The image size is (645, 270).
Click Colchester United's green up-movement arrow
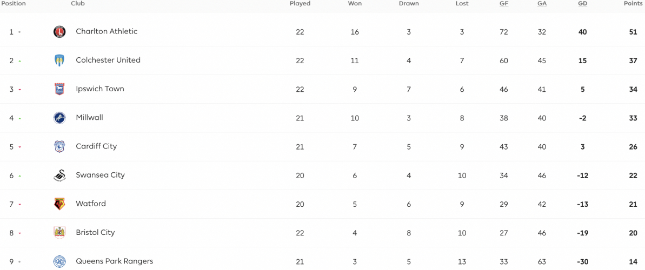[x=20, y=61]
